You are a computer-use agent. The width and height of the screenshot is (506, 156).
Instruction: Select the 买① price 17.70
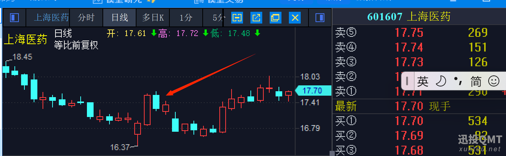pyautogui.click(x=409, y=121)
